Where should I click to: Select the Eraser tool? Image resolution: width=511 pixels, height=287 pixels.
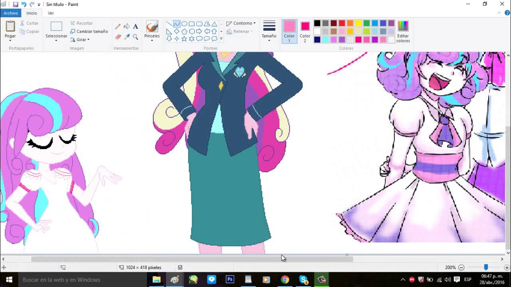(118, 37)
